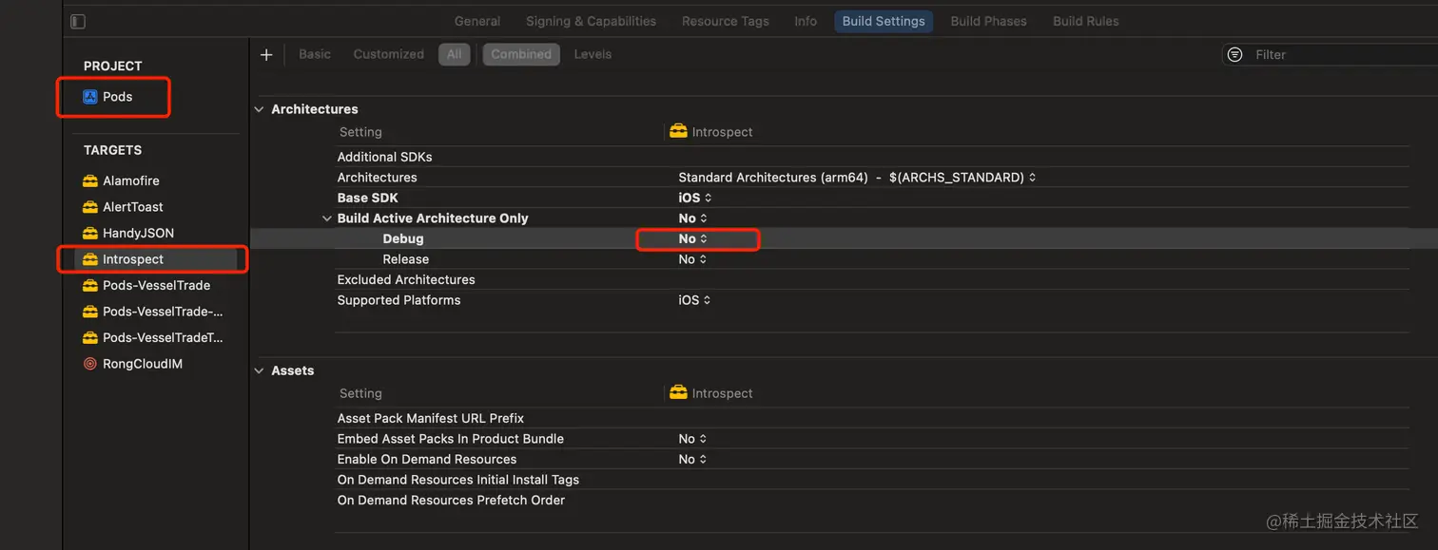Toggle the All settings filter
The height and width of the screenshot is (550, 1438).
tap(455, 55)
